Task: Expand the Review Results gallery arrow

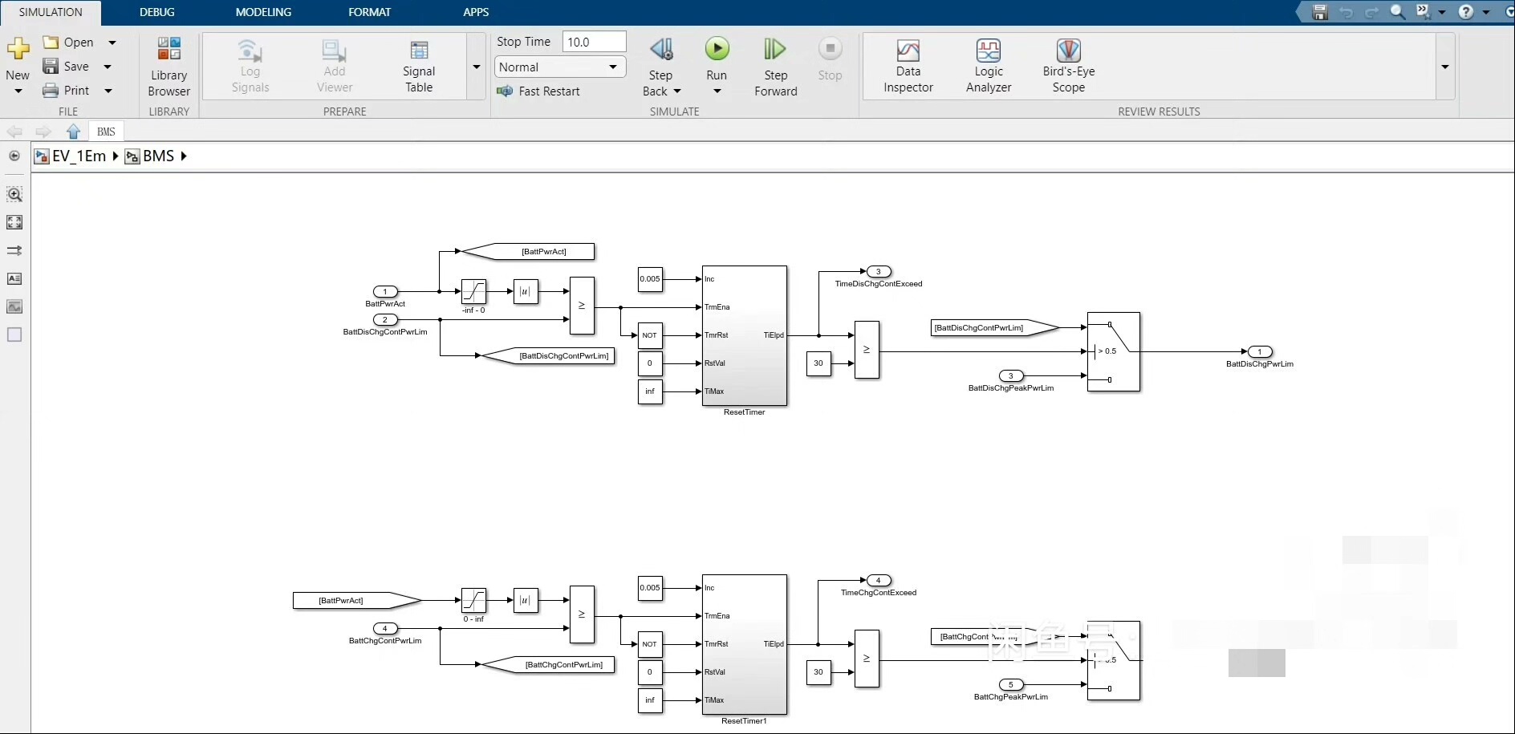Action: [1444, 67]
